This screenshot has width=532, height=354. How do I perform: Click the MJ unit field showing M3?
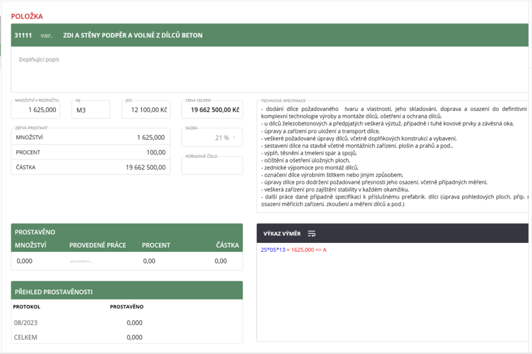(90, 110)
